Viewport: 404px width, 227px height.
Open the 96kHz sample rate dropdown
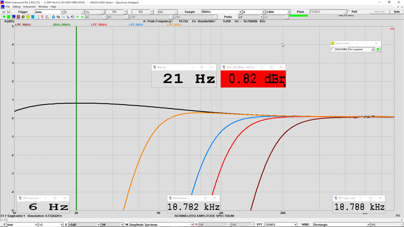pyautogui.click(x=221, y=12)
